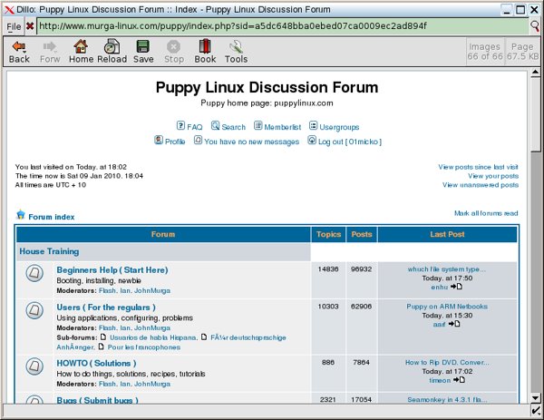Open the Home page button
Viewport: 544px width, 420px height.
tap(81, 52)
